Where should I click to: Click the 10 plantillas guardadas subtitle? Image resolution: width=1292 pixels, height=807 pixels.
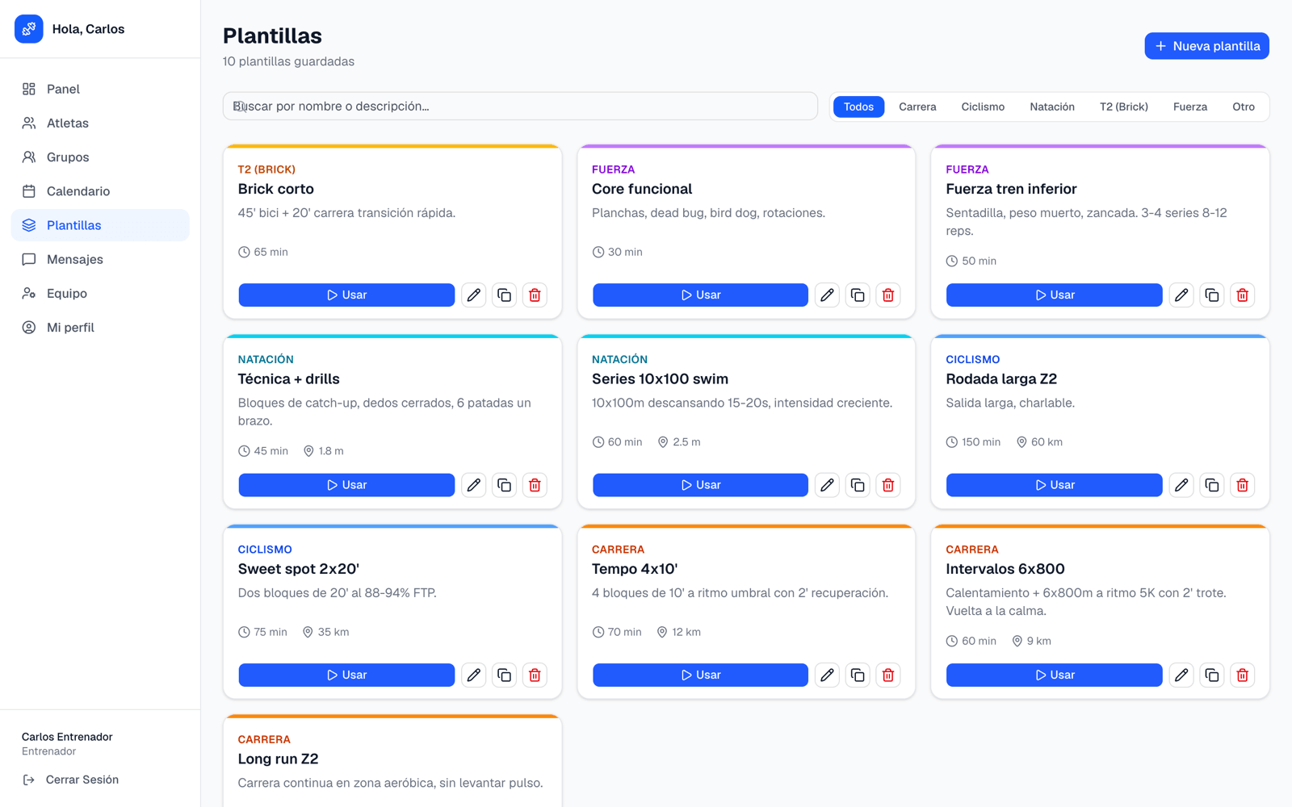(288, 61)
